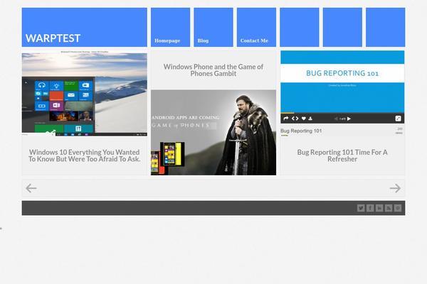Click the Bug Reporting 101 slideshow title link

tap(301, 131)
